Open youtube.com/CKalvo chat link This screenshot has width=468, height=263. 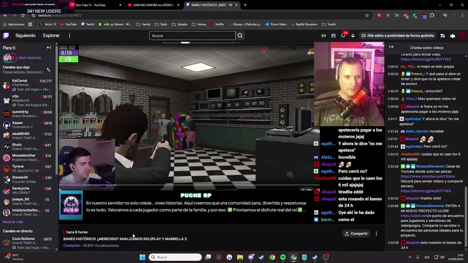click(x=428, y=176)
